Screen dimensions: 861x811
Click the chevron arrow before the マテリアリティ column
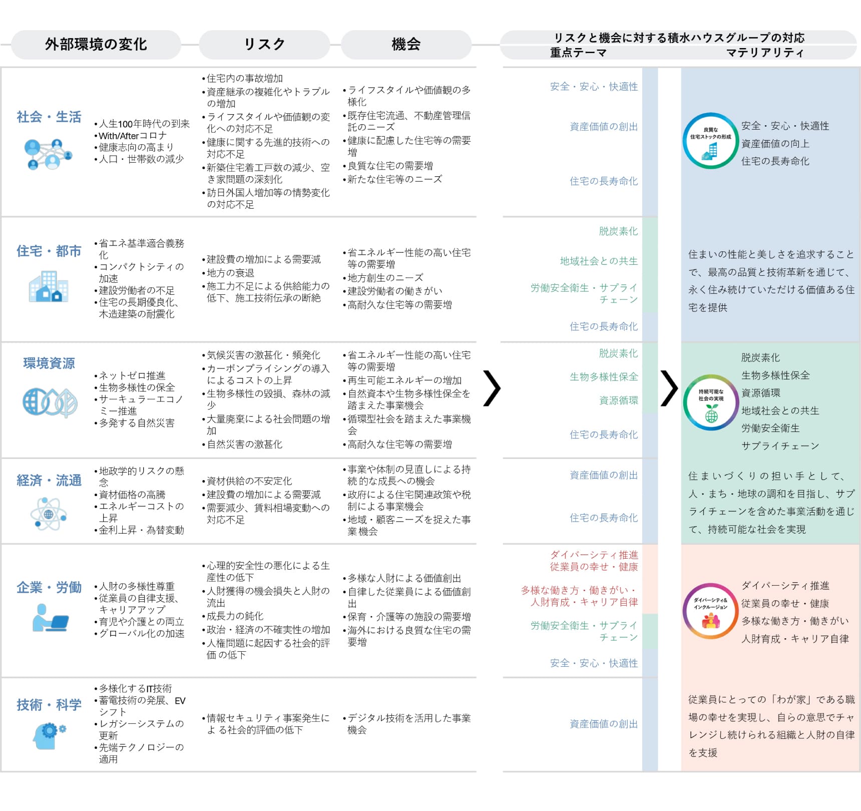[x=669, y=388]
